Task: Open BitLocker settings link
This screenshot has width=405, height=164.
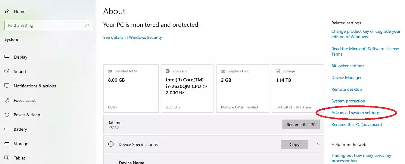Action: 347,66
